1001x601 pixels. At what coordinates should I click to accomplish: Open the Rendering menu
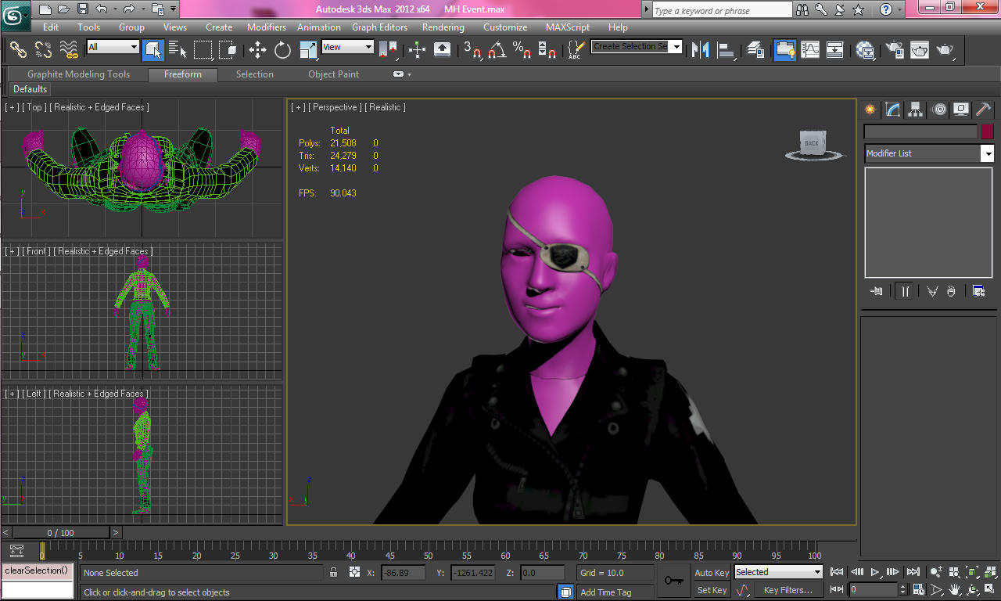pyautogui.click(x=443, y=27)
